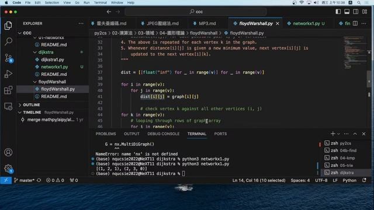
Task: Open the Debug Console tab
Action: coord(164,134)
